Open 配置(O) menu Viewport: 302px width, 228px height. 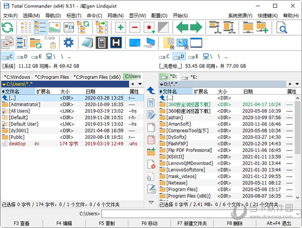pyautogui.click(x=159, y=16)
